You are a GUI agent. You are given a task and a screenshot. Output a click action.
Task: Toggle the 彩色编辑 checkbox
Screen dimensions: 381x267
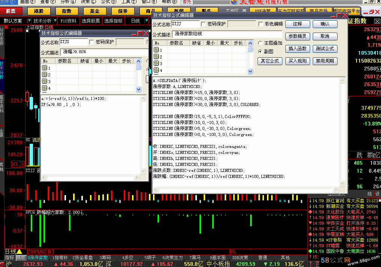(x=261, y=24)
